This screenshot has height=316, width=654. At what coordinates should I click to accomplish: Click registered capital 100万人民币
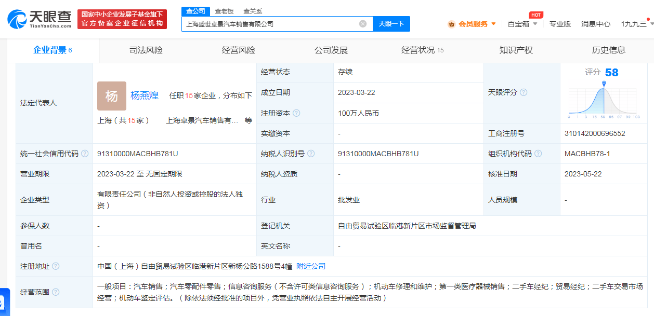tap(358, 113)
